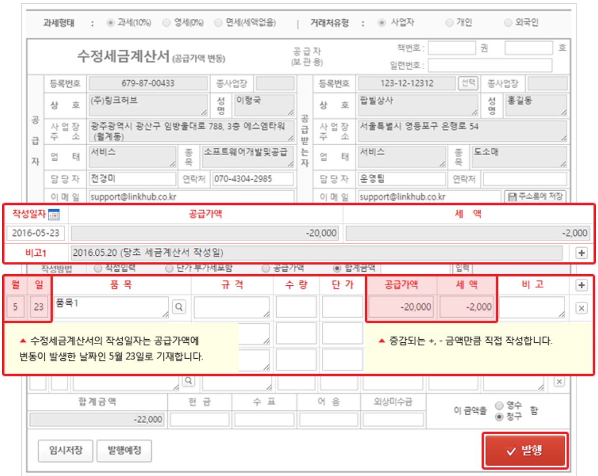Viewport: 598px width, 476px height.
Task: Click the 현금 amount field
Action: point(200,419)
